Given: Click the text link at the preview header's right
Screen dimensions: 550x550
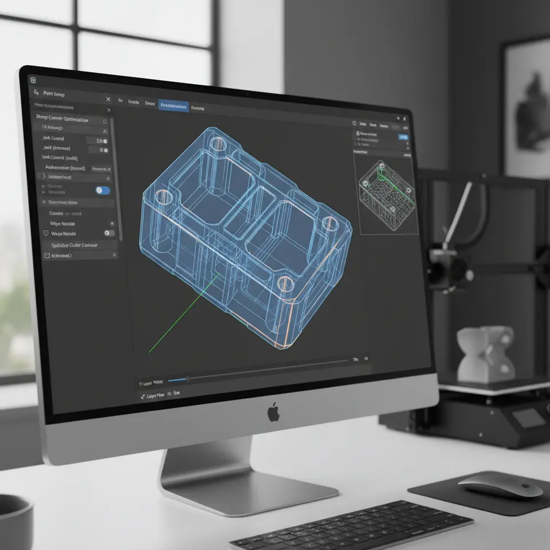Looking at the screenshot, I should [x=407, y=155].
